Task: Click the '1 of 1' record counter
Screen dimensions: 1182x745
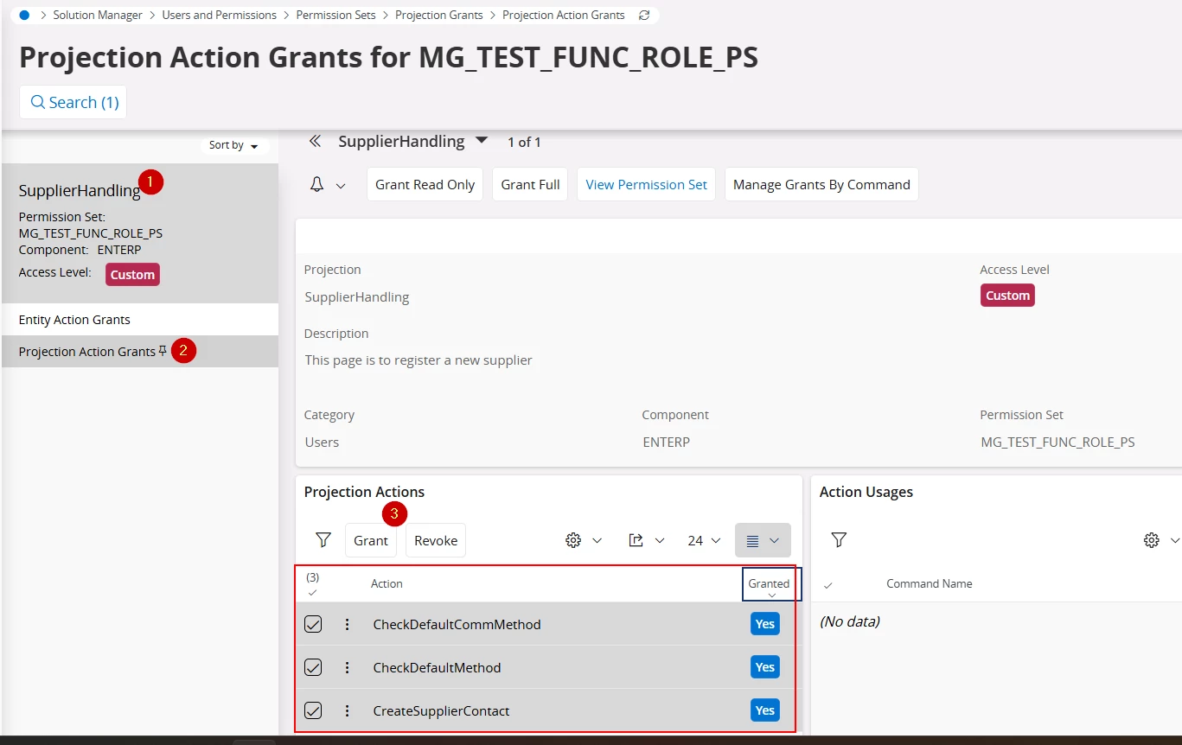Action: click(x=524, y=142)
